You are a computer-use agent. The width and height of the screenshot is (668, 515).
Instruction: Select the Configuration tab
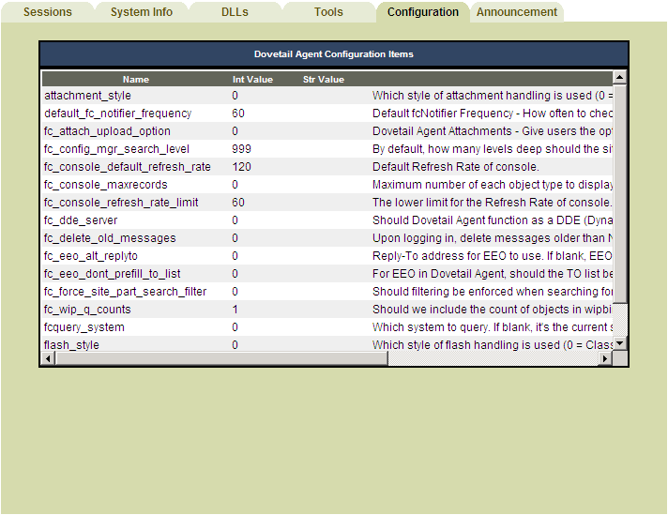[422, 12]
